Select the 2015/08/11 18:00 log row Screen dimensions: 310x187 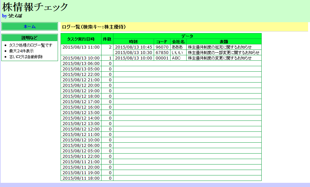(81, 178)
